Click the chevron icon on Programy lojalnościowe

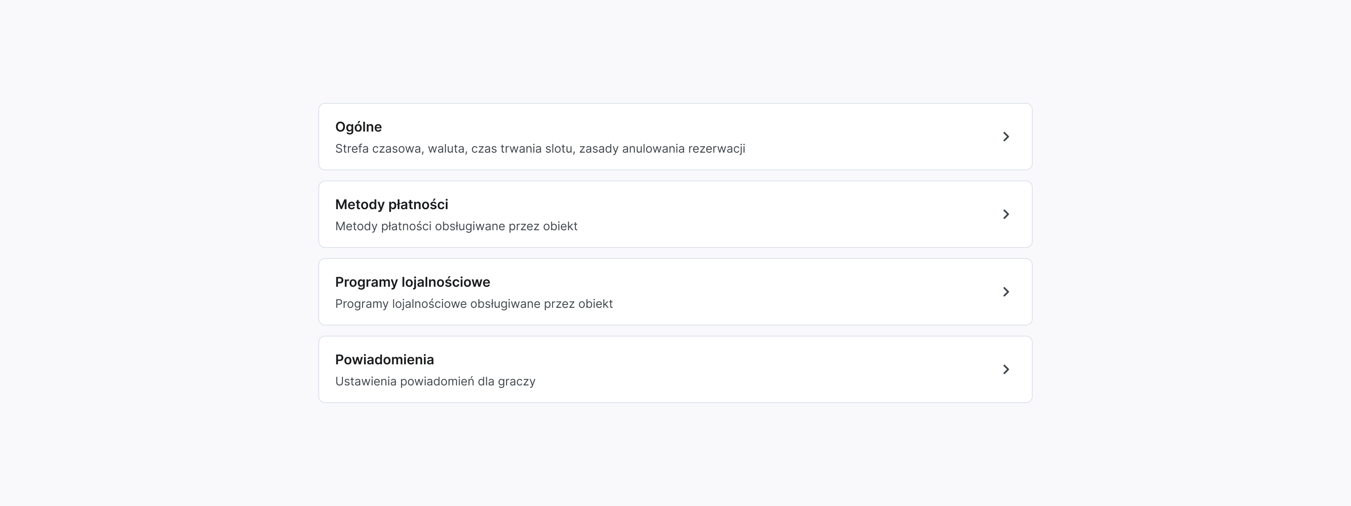pyautogui.click(x=1005, y=292)
